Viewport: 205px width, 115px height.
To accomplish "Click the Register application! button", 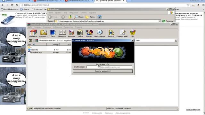I will point(102,71).
